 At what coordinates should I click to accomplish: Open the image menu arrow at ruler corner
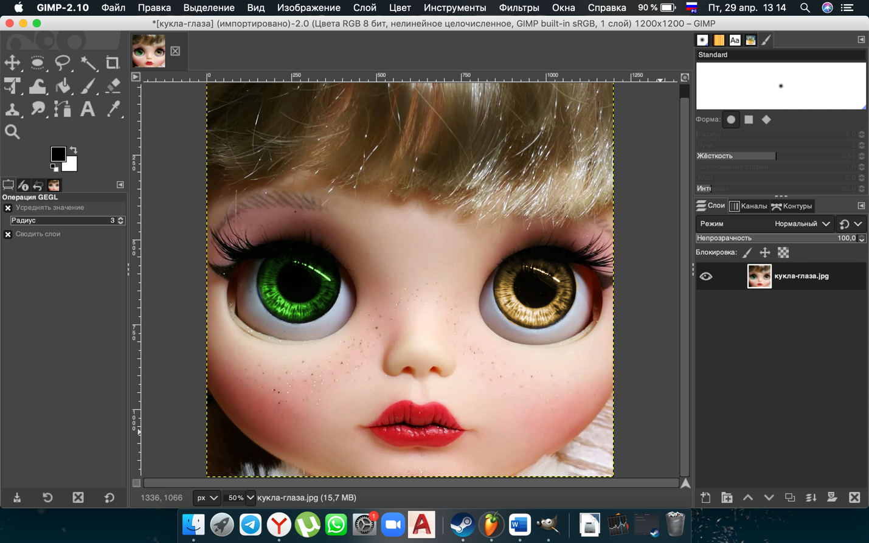(x=136, y=77)
